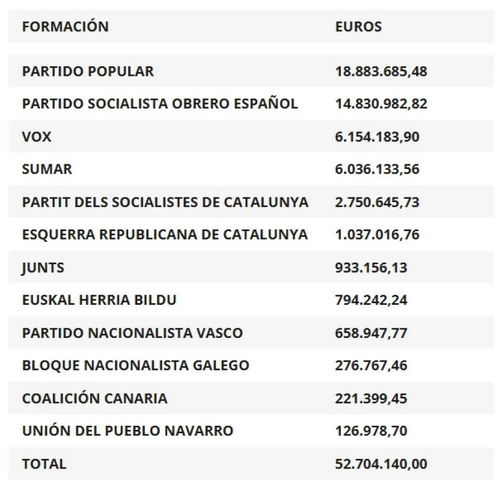The height and width of the screenshot is (492, 502).
Task: Select the JUNTS row label
Action: (x=43, y=267)
